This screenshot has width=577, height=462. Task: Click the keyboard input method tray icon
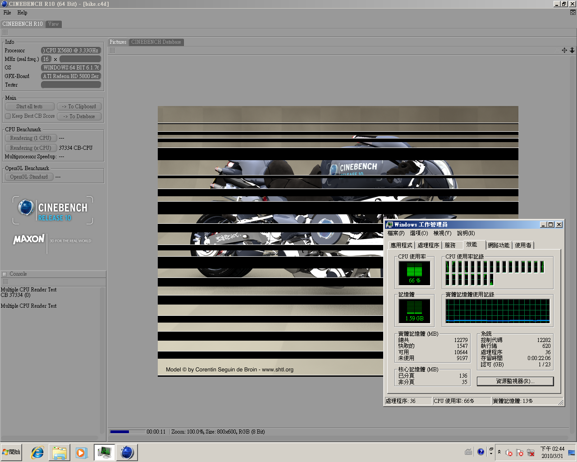coord(468,452)
